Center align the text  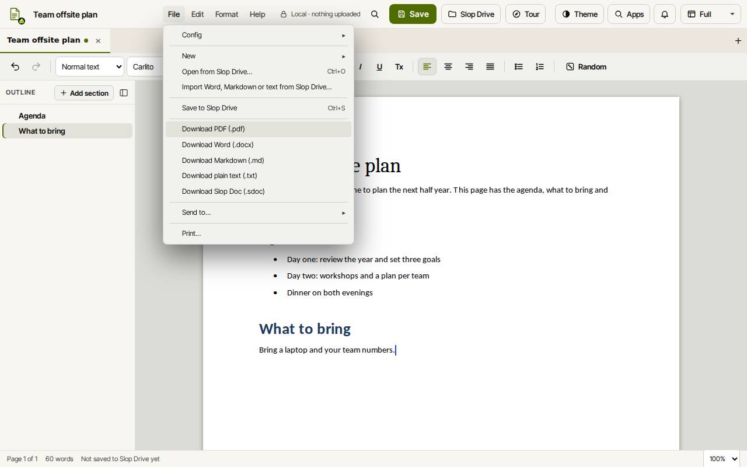click(448, 67)
